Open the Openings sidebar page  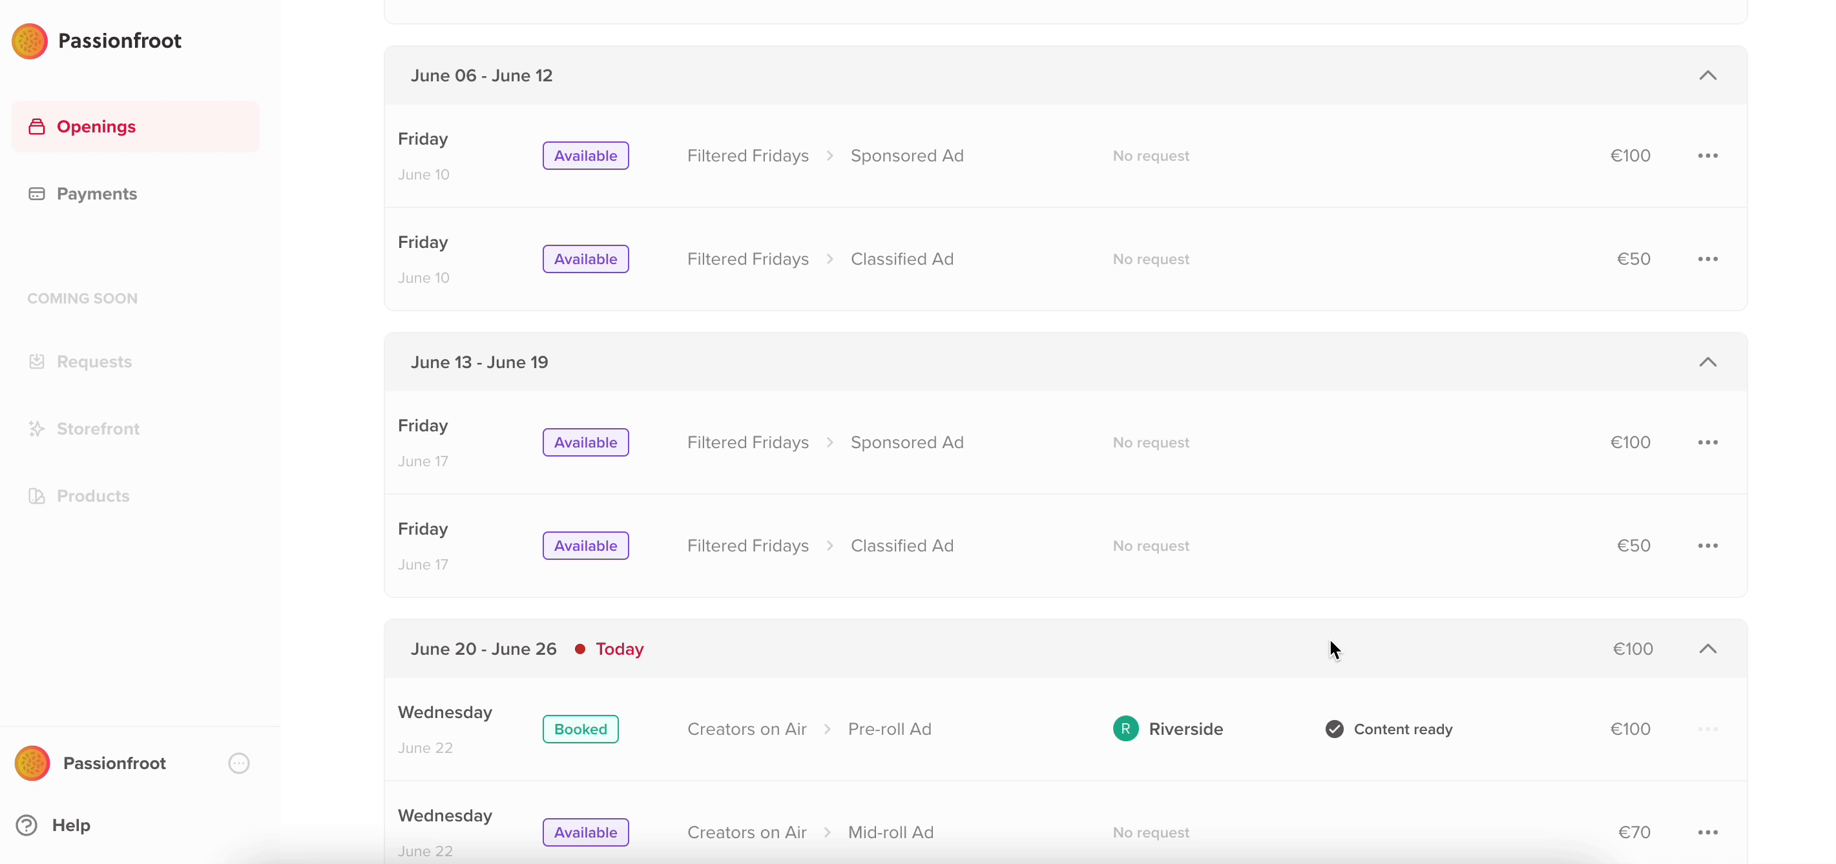click(x=96, y=127)
